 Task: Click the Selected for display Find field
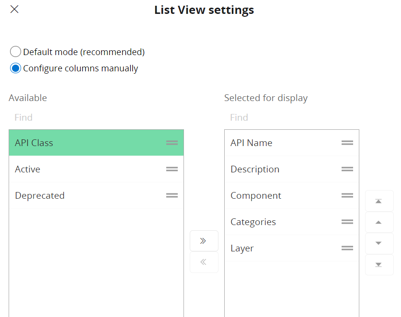291,117
